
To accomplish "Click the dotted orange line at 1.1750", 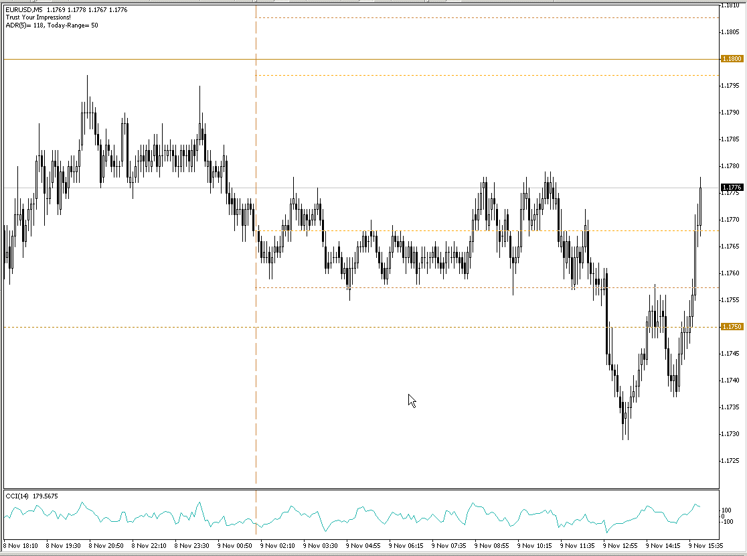I will point(361,327).
